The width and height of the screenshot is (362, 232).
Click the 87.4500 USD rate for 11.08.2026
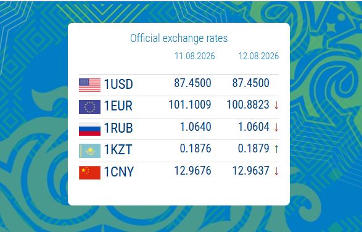[192, 83]
